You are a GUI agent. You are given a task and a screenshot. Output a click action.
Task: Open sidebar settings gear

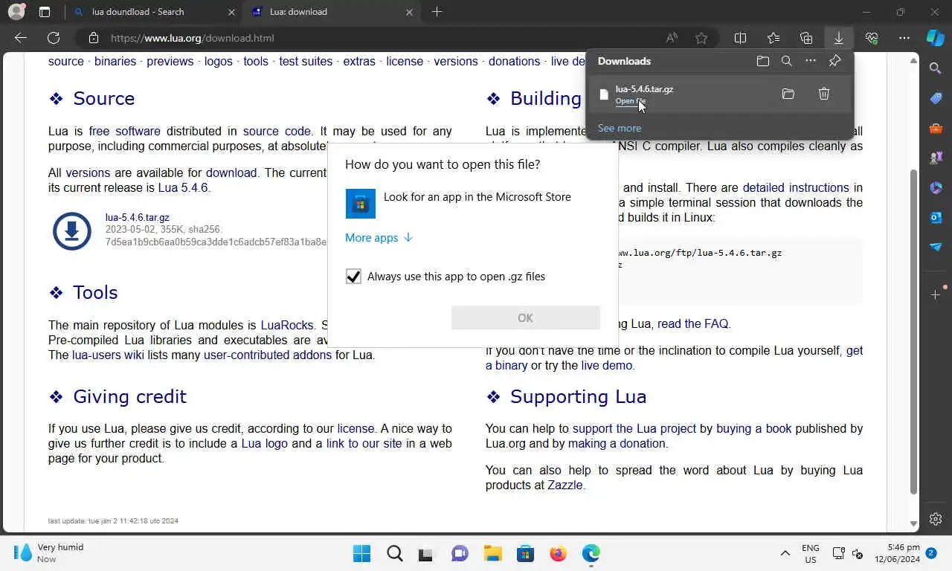point(936,519)
